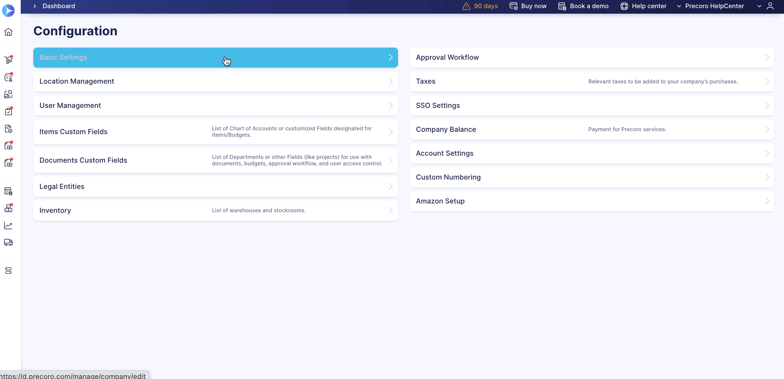The image size is (784, 379).
Task: Click the 90 days trial notice
Action: [486, 6]
